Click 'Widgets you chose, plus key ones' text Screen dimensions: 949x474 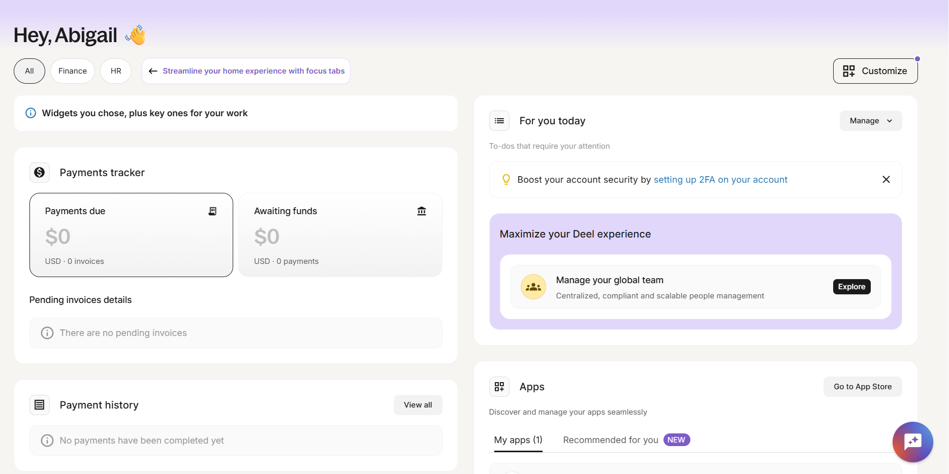coord(145,113)
